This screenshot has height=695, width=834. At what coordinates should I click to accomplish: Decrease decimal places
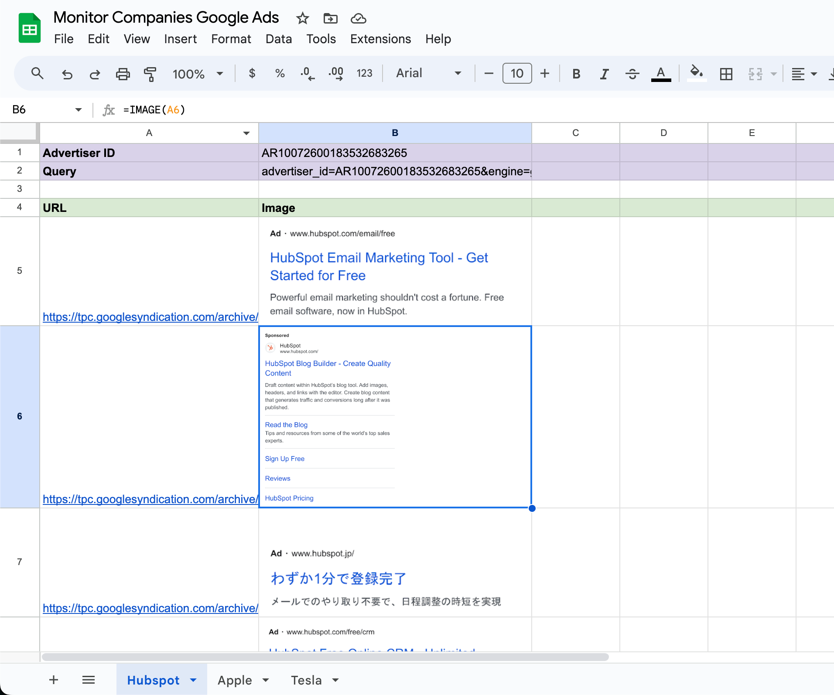[x=308, y=73]
